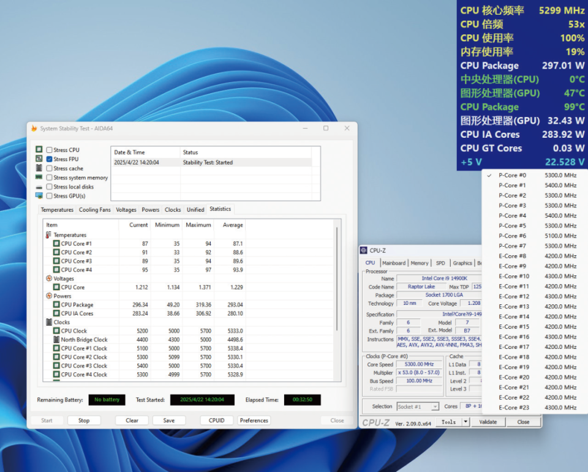Switch to the Unified tab
This screenshot has width=588, height=472.
coord(195,210)
